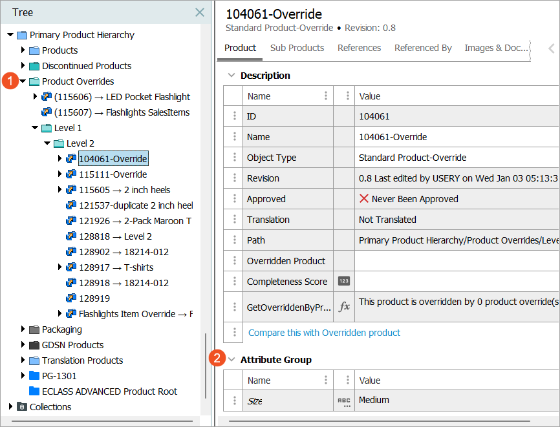Collapse the Description section
The height and width of the screenshot is (427, 560).
tap(231, 76)
